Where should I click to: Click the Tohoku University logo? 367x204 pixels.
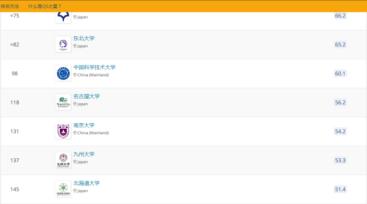pyautogui.click(x=63, y=44)
